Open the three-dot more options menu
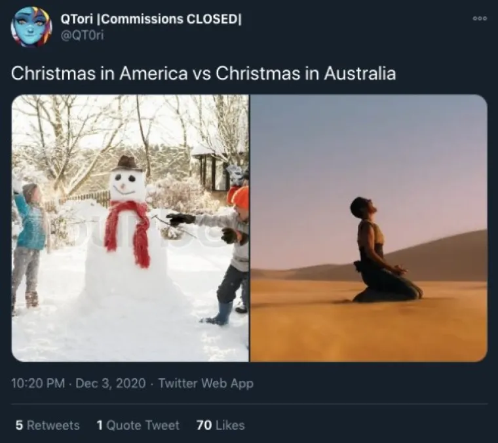The height and width of the screenshot is (443, 498). point(480,18)
